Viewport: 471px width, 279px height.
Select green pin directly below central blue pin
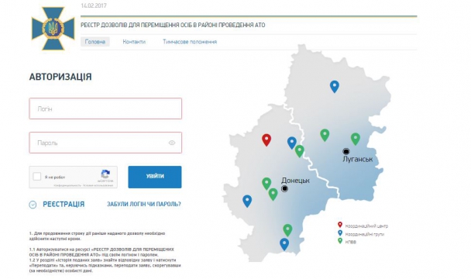click(300, 150)
